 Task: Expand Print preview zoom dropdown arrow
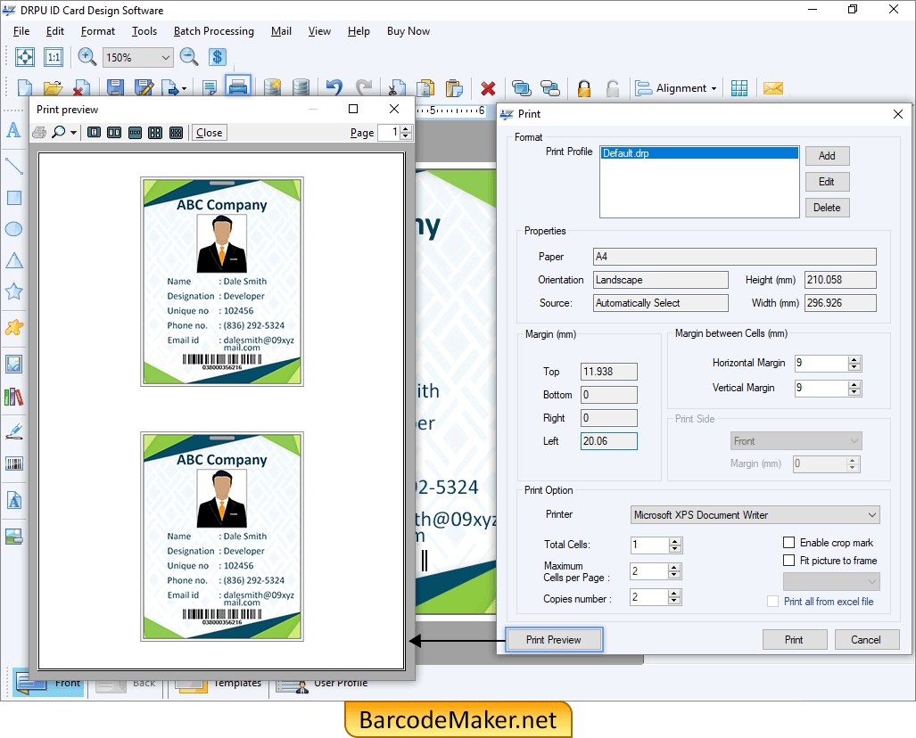click(73, 133)
